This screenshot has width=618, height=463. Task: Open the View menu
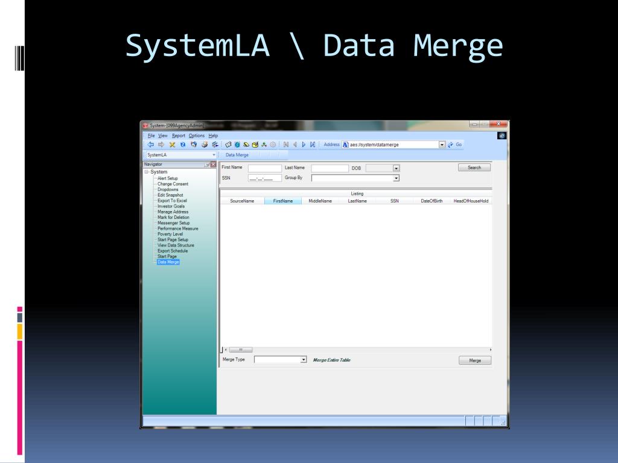point(163,136)
